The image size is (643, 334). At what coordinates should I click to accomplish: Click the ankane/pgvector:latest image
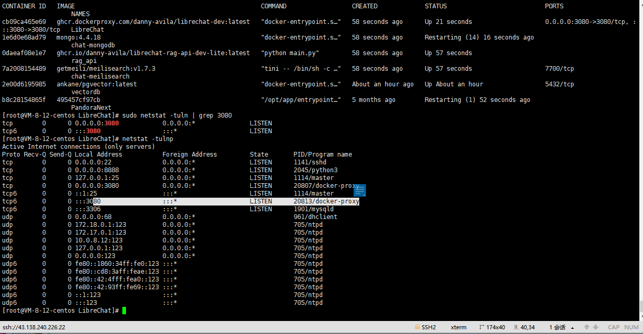tap(97, 84)
